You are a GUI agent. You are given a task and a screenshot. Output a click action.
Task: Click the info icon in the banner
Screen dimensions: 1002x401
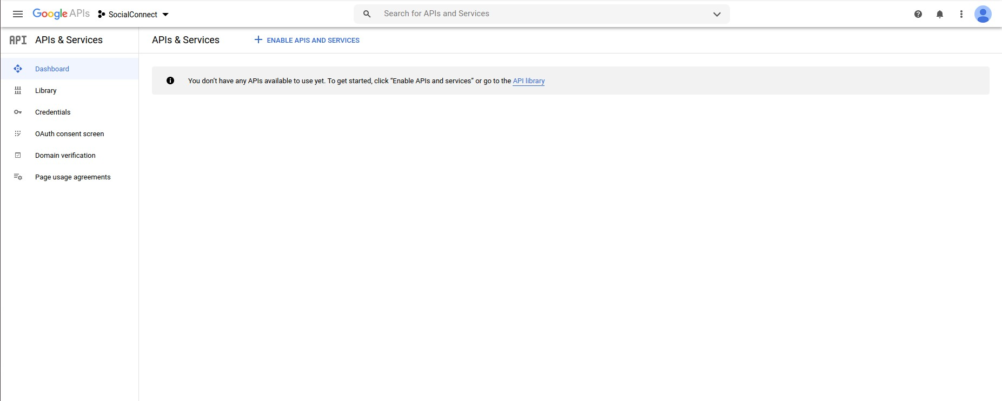[x=170, y=81]
